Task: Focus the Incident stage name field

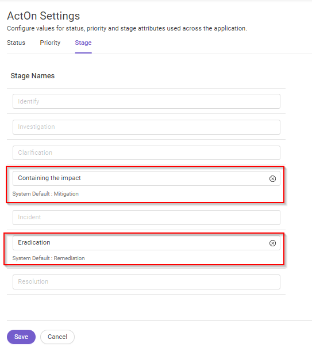Action: coord(147,218)
